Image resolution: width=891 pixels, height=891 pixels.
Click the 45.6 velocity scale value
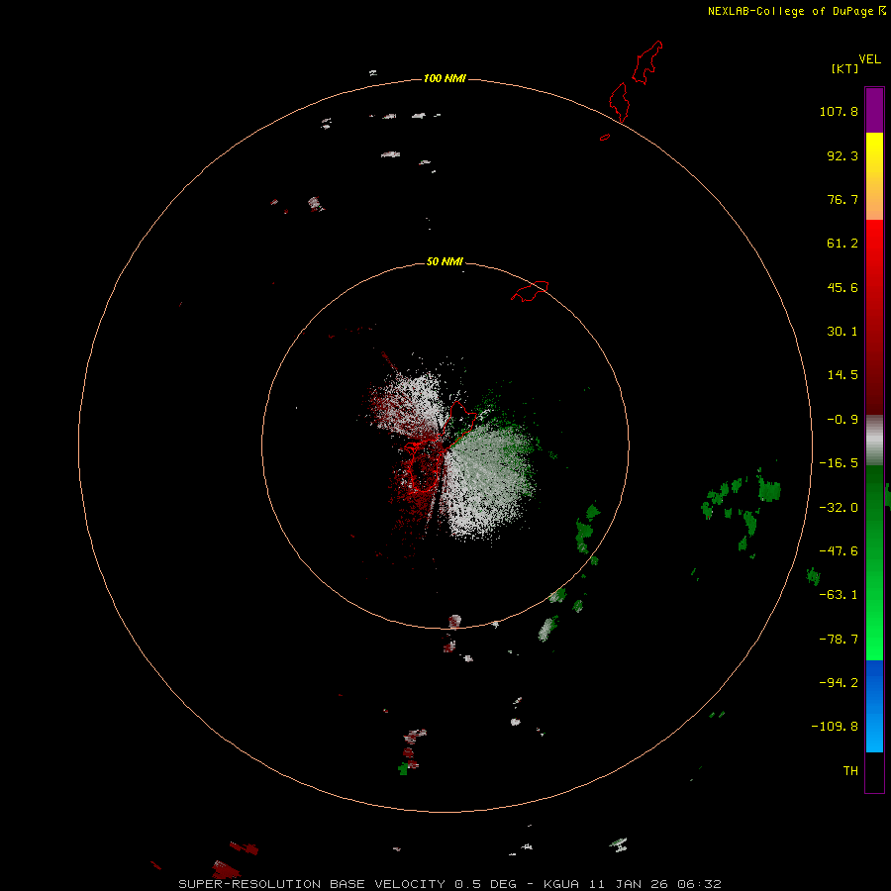(842, 287)
